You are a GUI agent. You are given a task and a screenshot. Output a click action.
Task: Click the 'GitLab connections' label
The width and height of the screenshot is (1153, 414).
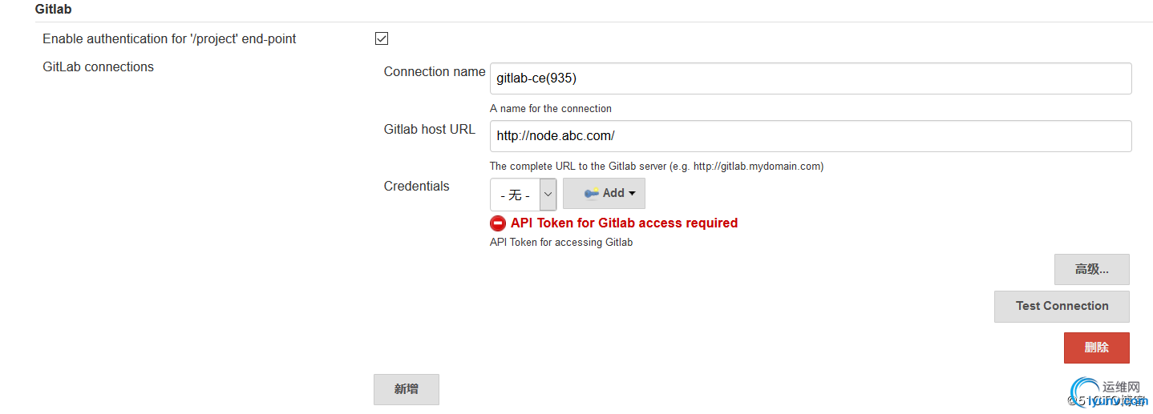(x=98, y=67)
